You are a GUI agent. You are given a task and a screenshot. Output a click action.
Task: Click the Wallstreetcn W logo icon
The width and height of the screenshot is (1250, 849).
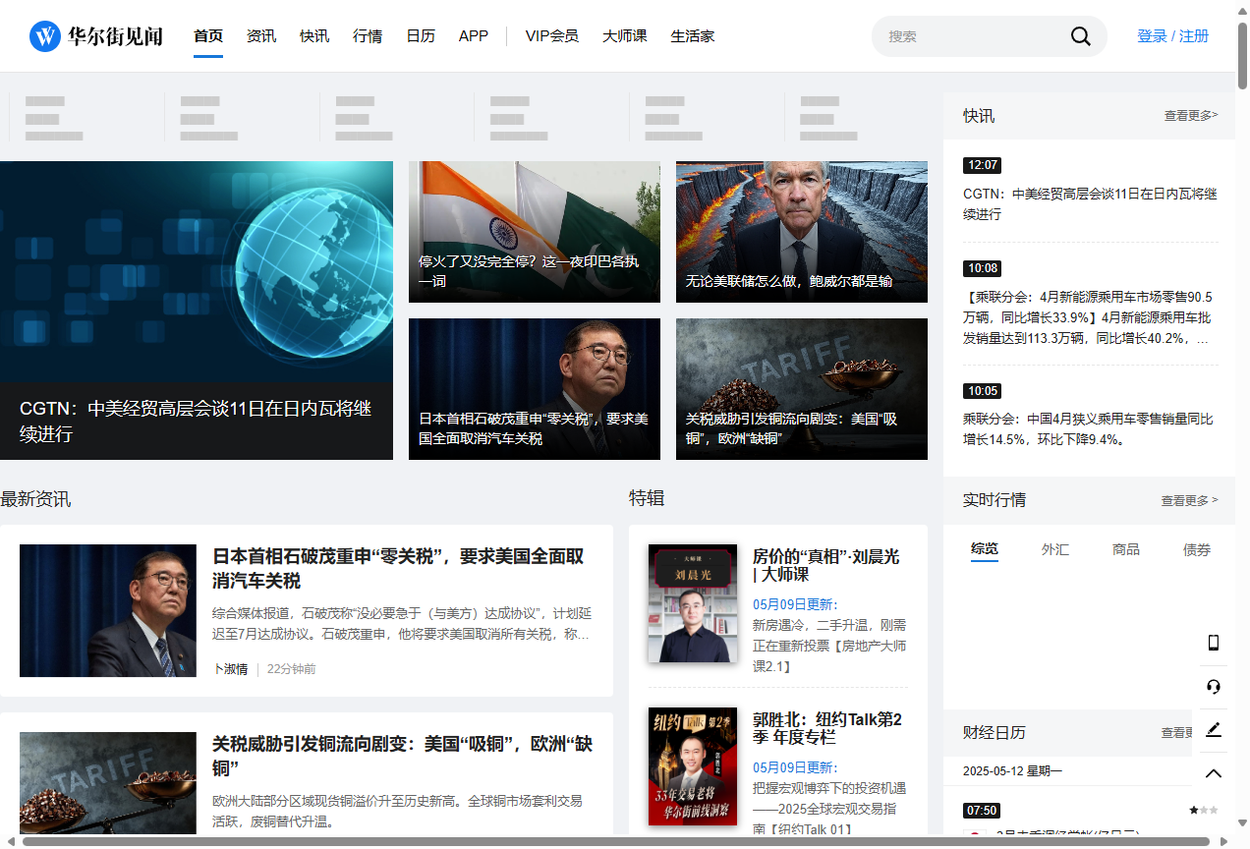coord(44,35)
